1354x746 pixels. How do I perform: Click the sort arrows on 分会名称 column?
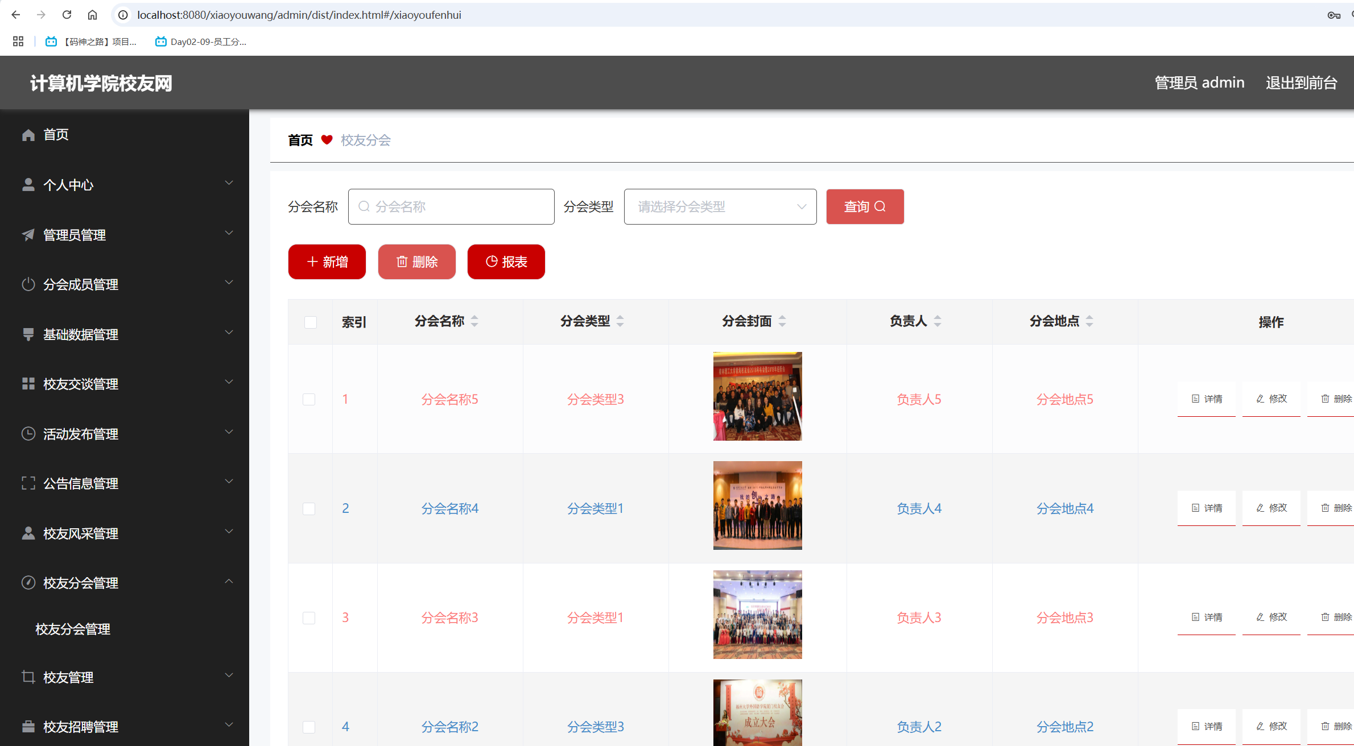[x=474, y=321]
